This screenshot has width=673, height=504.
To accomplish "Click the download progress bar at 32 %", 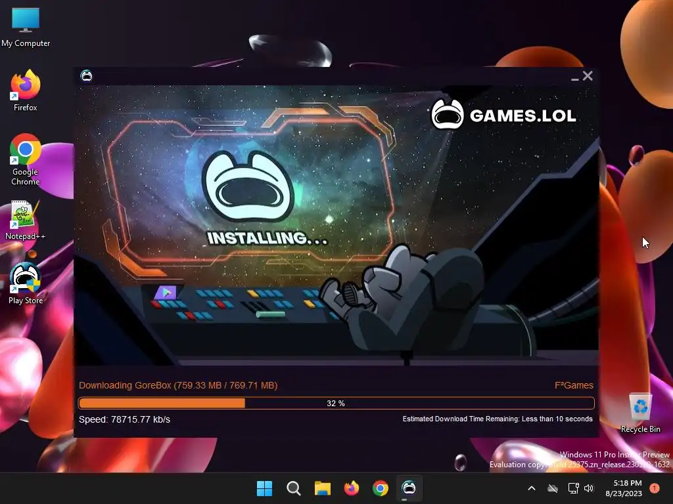I will click(x=336, y=404).
